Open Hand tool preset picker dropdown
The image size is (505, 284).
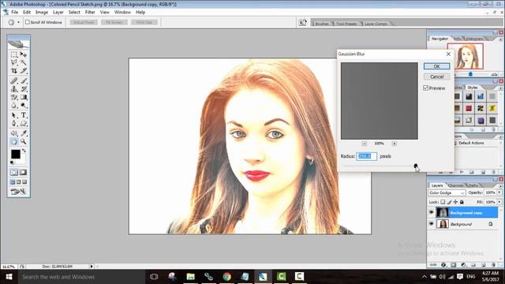click(x=19, y=22)
